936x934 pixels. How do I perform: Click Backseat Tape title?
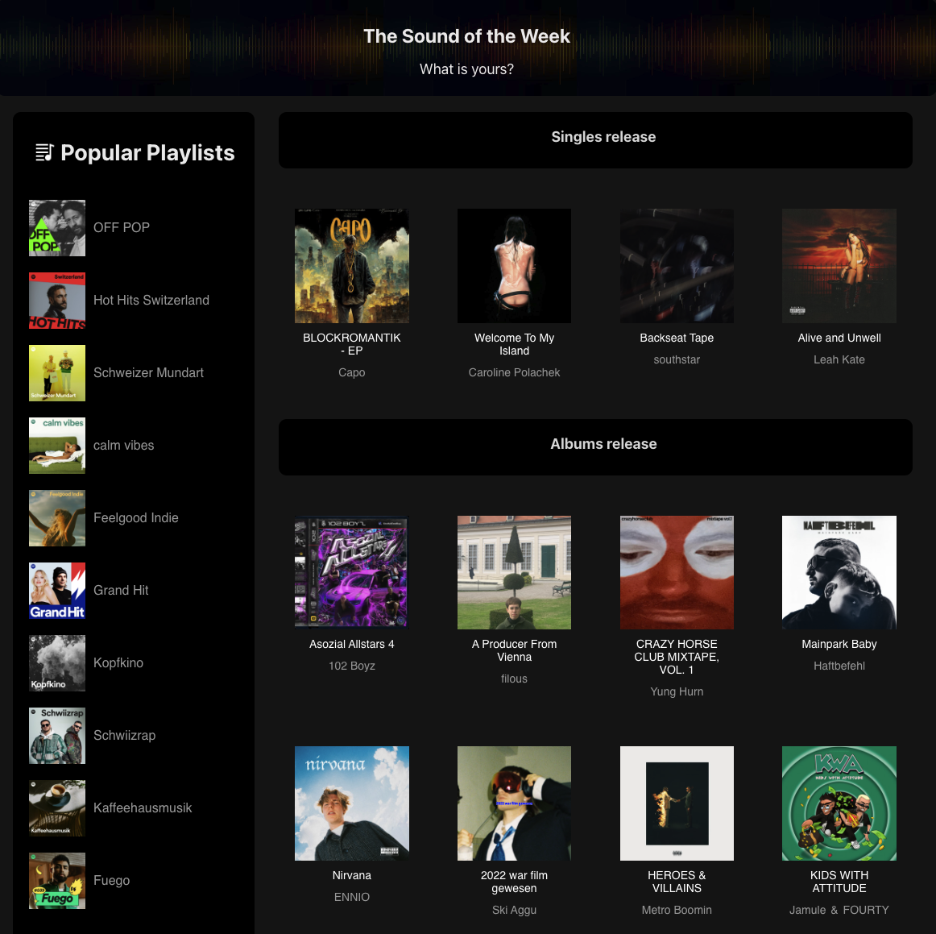677,338
